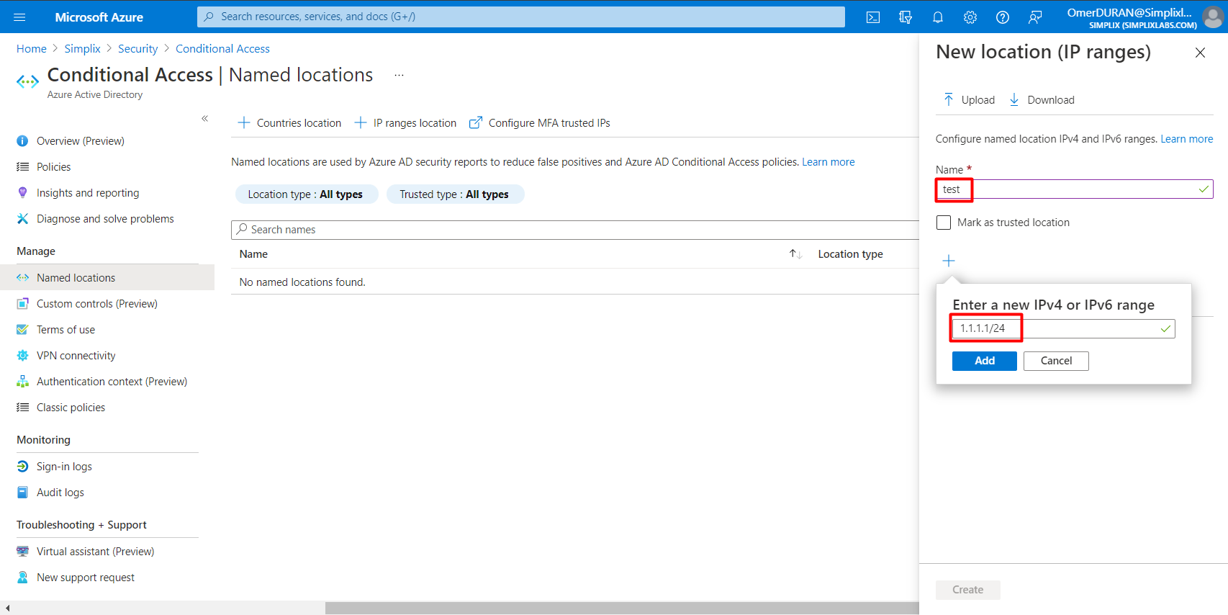Click the Location type column header

(851, 254)
